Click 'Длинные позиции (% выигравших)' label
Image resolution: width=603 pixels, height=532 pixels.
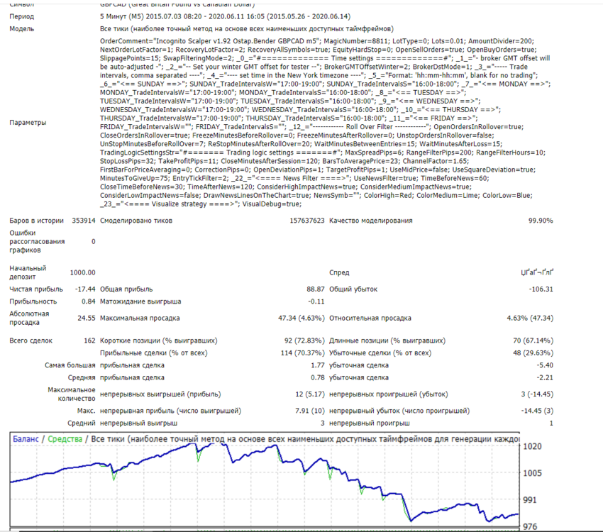click(387, 340)
